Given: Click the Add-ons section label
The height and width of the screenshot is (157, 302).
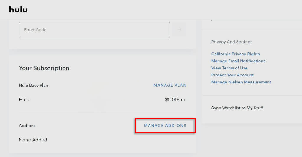Looking at the screenshot, I should coord(27,126).
